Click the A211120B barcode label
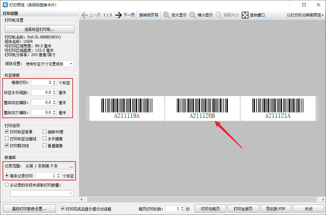 pos(202,108)
